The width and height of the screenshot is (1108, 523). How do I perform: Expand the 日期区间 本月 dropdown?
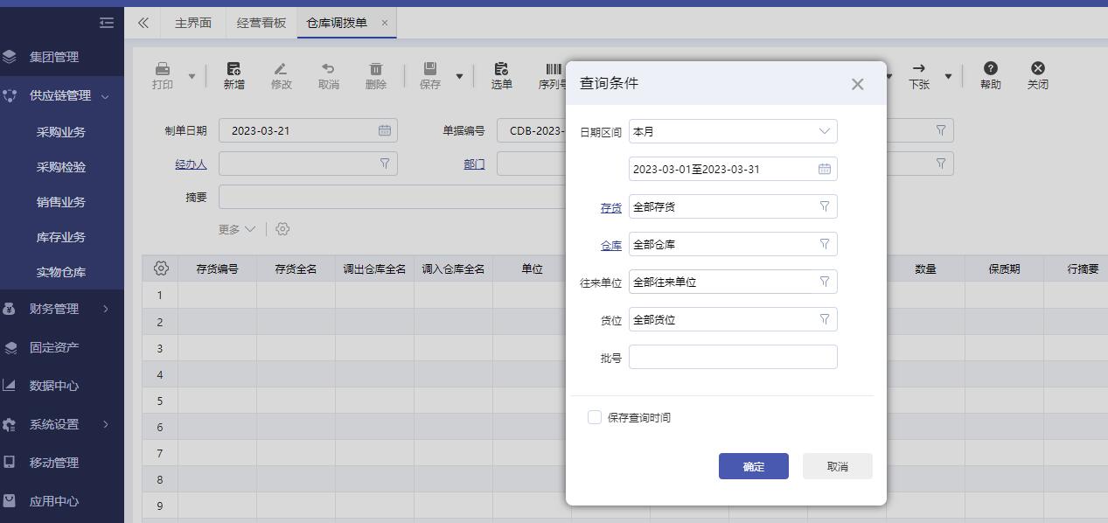click(733, 131)
